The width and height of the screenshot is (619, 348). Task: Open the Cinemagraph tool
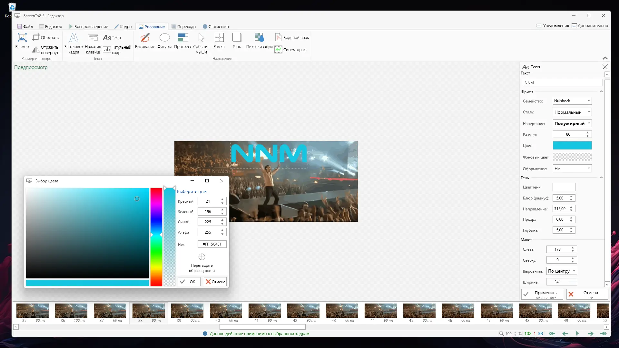pos(291,50)
